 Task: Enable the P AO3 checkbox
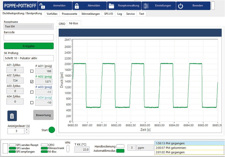pyautogui.click(x=32, y=92)
